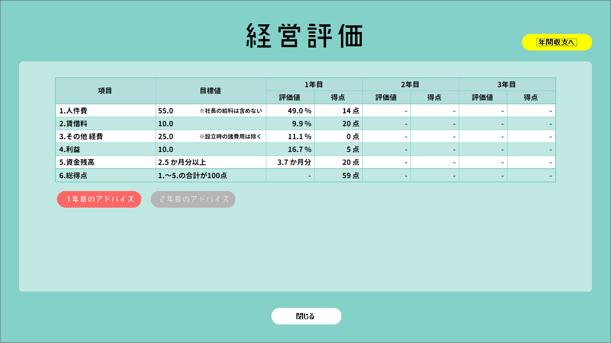
Task: Click the 59 点 total score
Action: tap(351, 175)
